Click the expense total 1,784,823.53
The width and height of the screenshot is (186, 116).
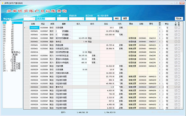pyautogui.click(x=110, y=112)
